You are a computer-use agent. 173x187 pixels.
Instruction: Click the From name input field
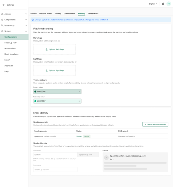(x=55, y=169)
